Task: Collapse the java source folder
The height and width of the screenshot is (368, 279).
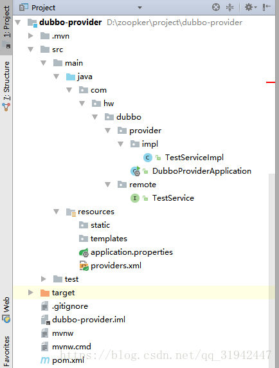Action: (57, 77)
